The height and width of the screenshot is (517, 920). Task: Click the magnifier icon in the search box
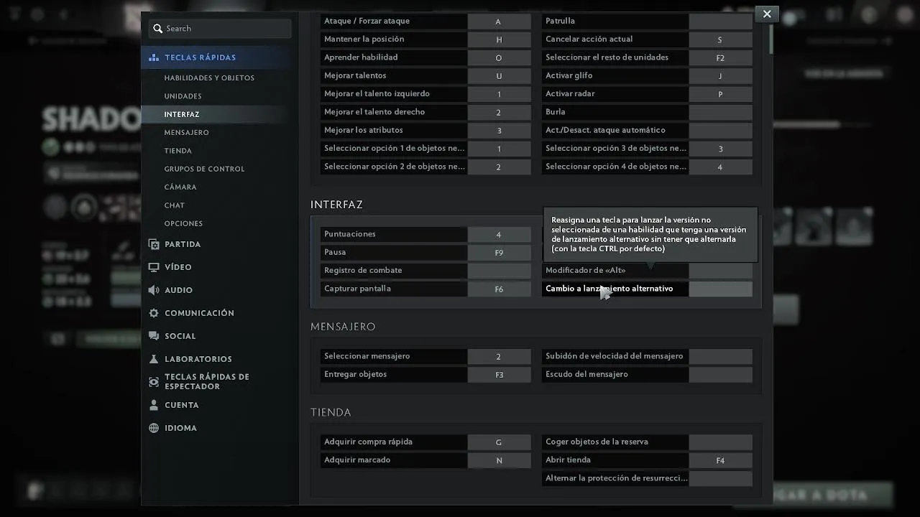point(157,29)
